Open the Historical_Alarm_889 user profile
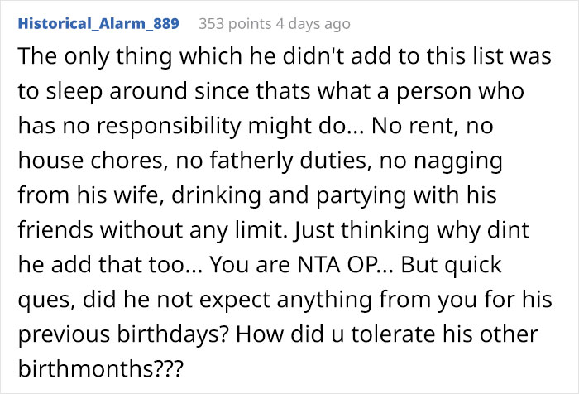579x394 pixels. 98,22
